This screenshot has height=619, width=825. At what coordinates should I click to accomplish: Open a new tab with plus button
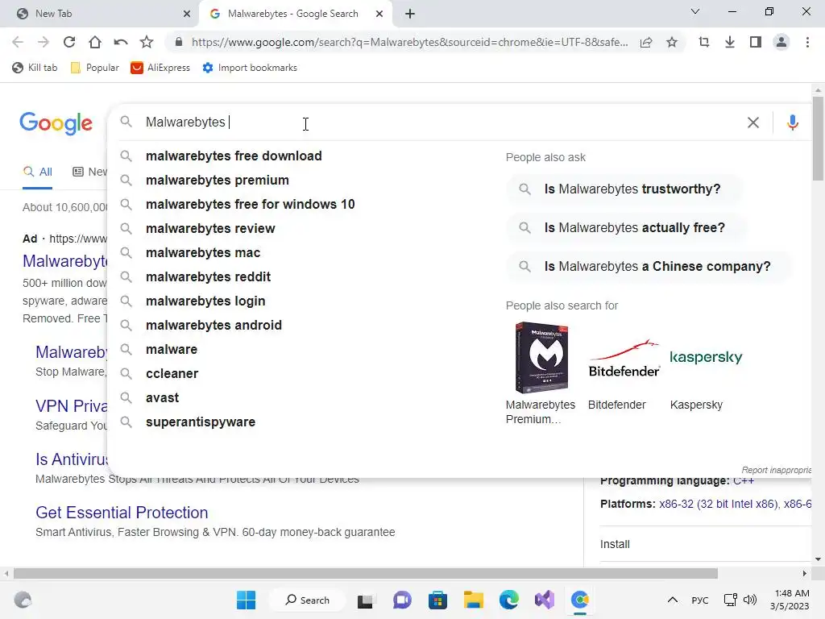pos(410,14)
